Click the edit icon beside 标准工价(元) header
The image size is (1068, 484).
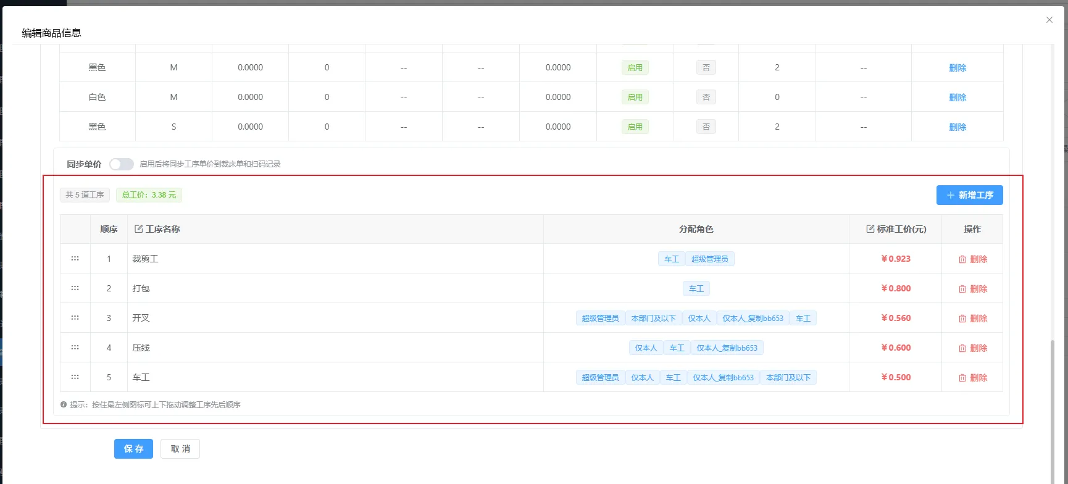[x=870, y=229]
